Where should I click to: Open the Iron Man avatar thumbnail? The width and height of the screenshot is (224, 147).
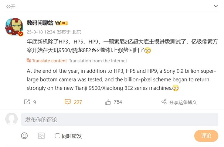[14, 27]
